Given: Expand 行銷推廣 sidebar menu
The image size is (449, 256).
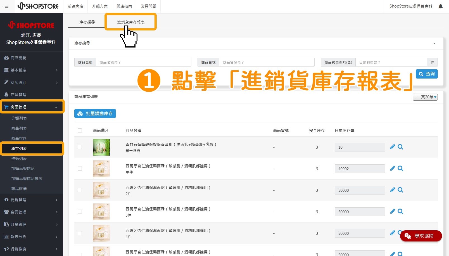Looking at the screenshot, I should pyautogui.click(x=32, y=249).
